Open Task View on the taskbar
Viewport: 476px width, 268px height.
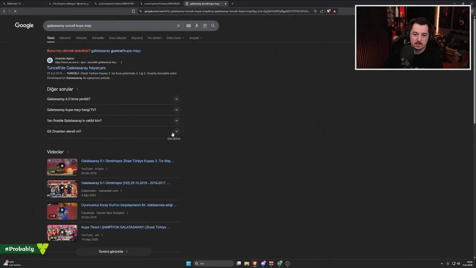point(239,264)
